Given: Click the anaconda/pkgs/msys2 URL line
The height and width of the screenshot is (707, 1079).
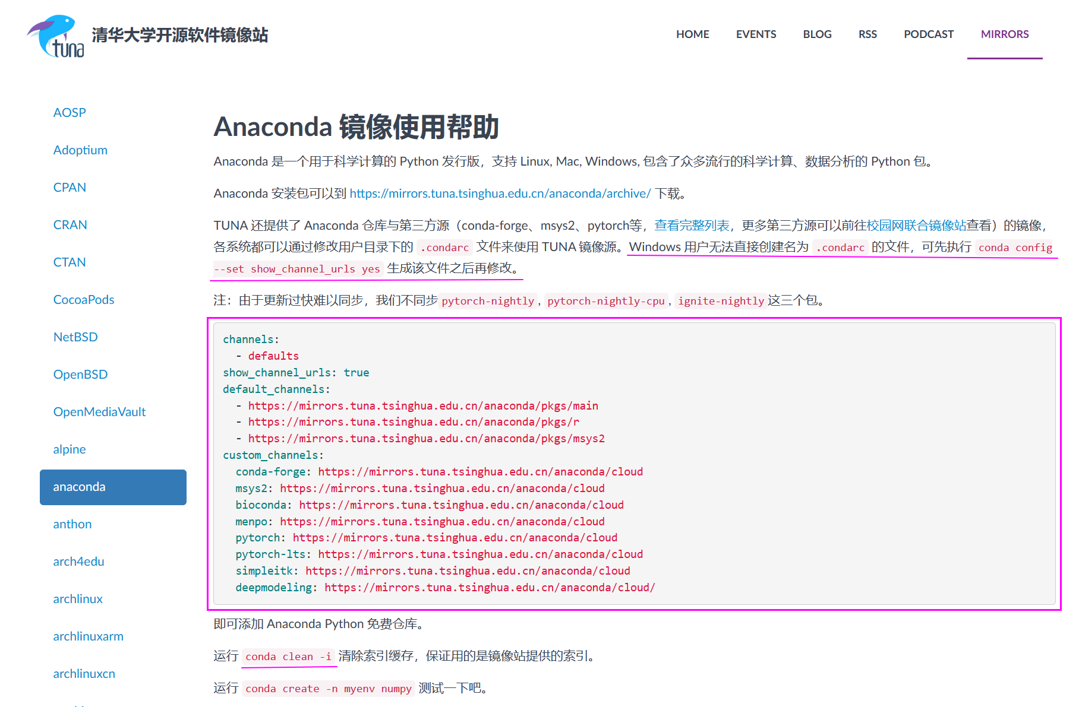Looking at the screenshot, I should point(427,439).
